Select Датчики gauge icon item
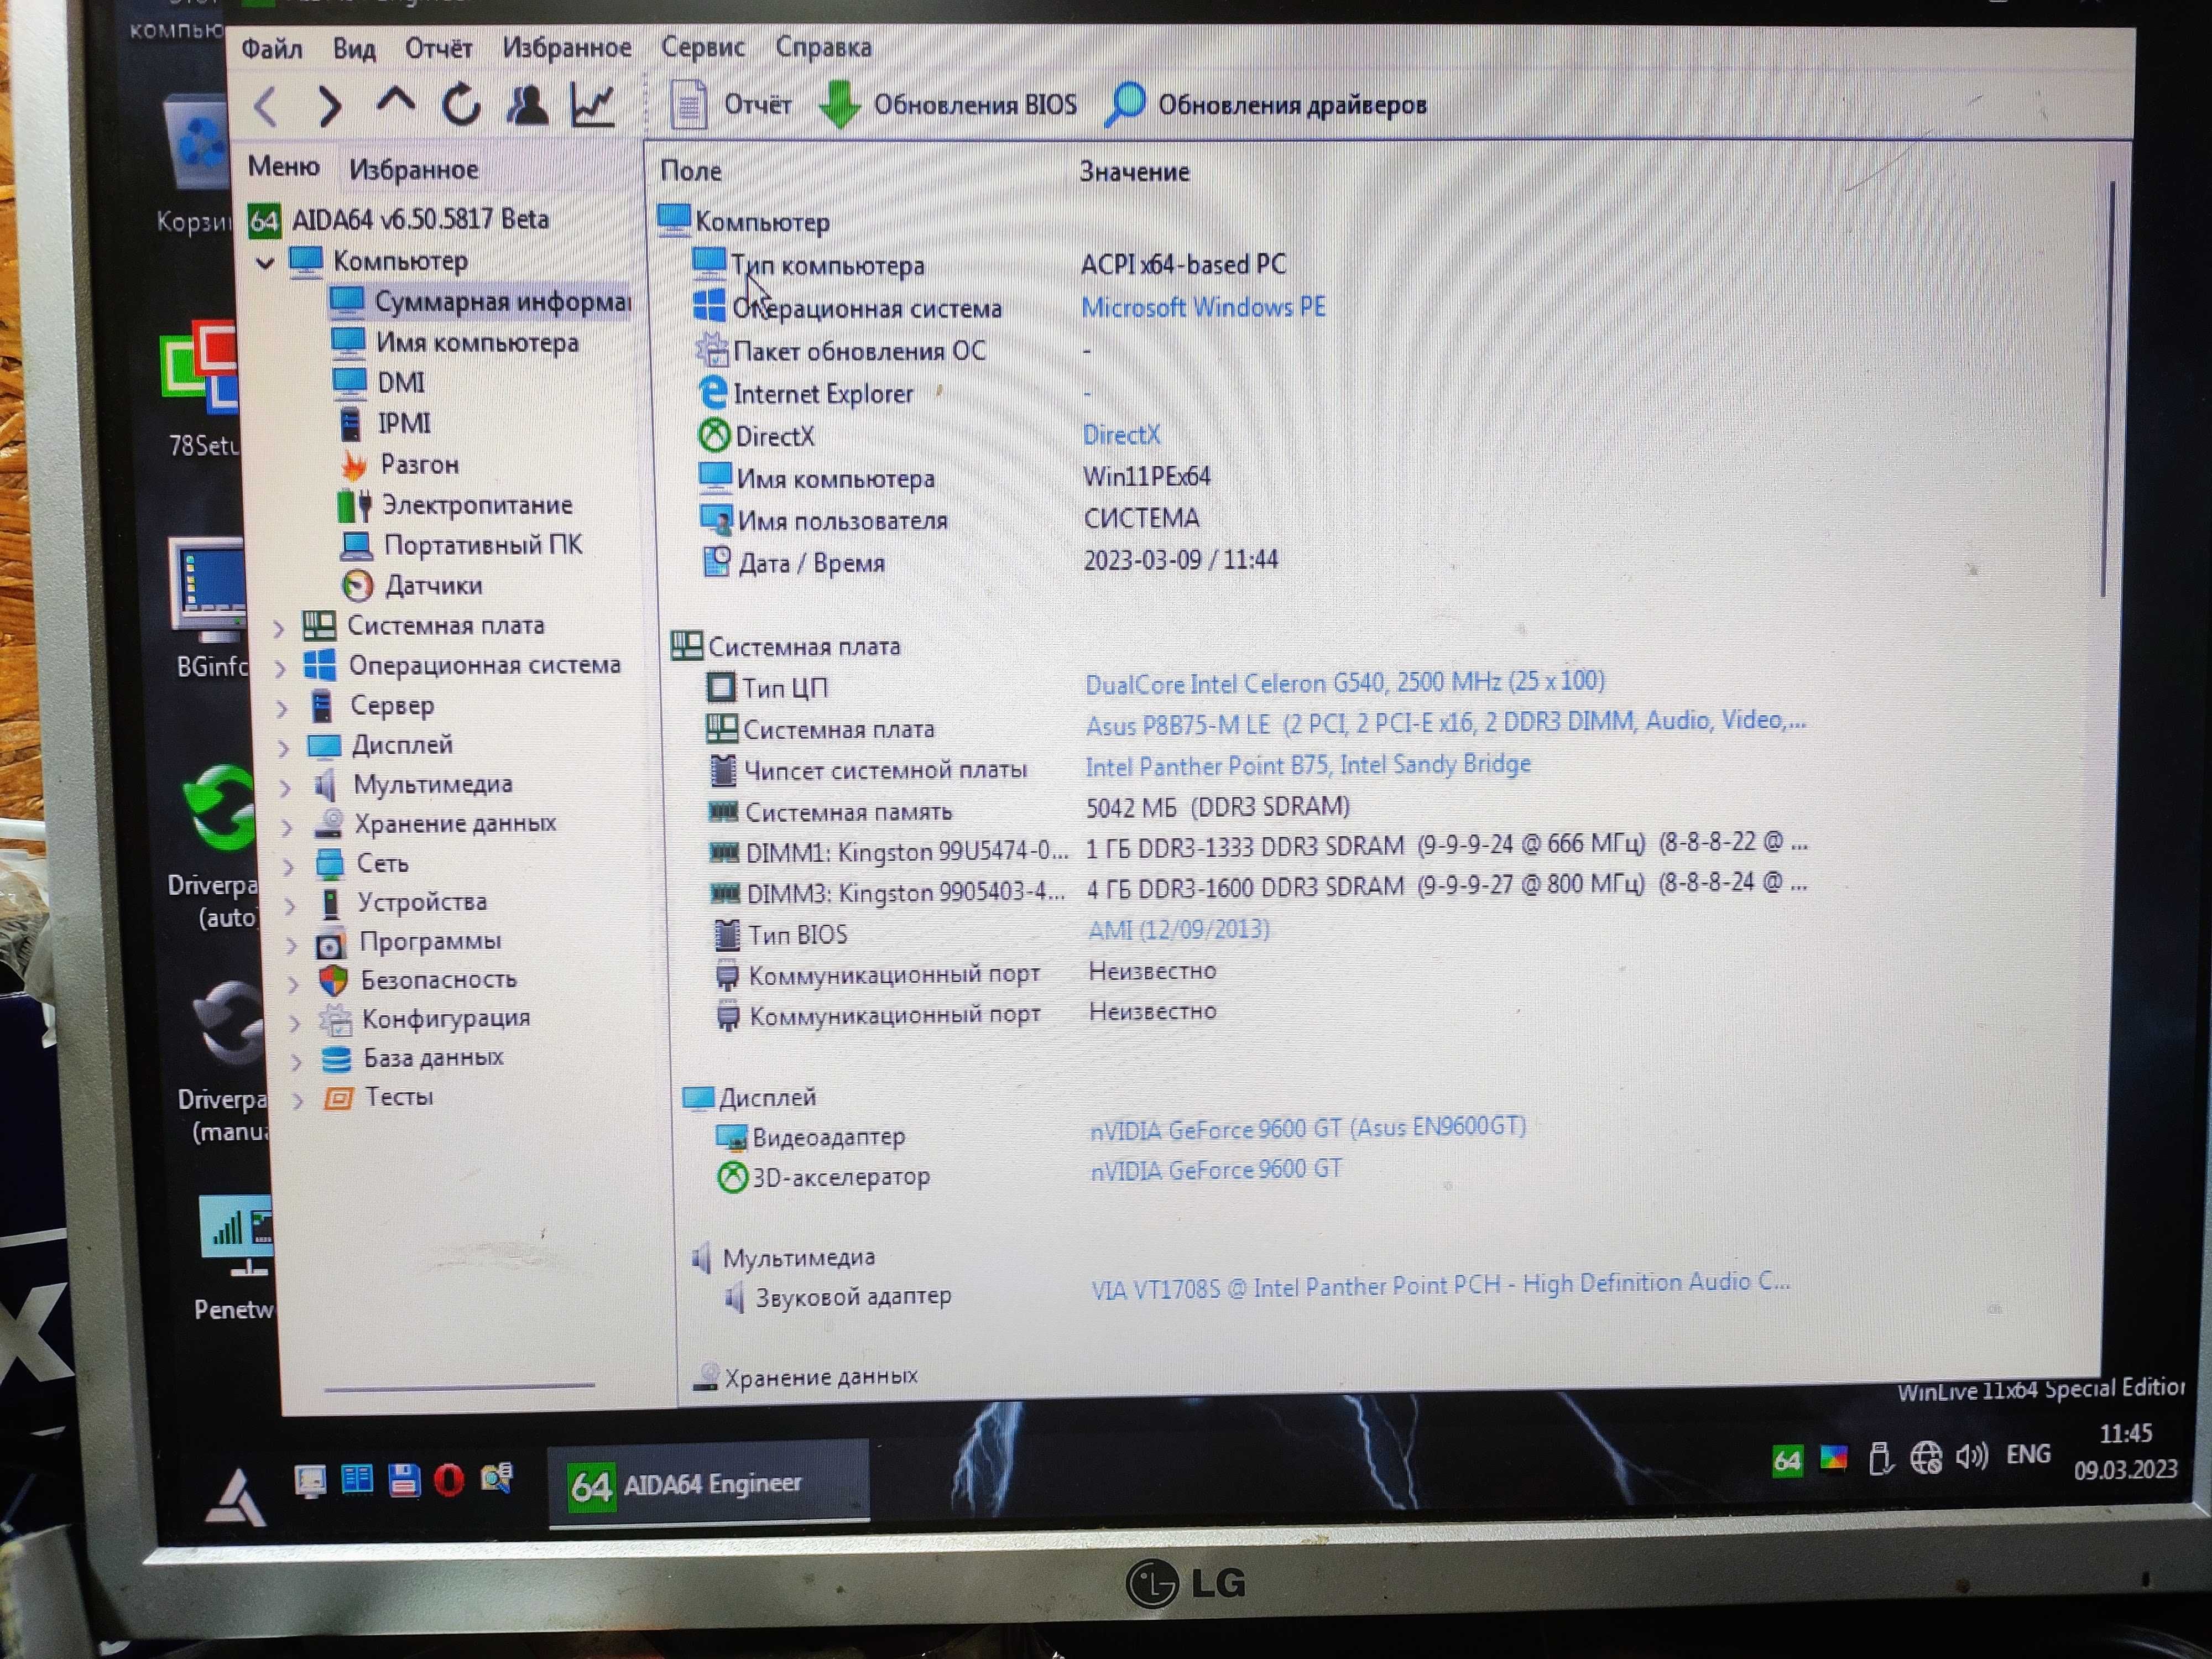The width and height of the screenshot is (2212, 1659). coord(358,585)
